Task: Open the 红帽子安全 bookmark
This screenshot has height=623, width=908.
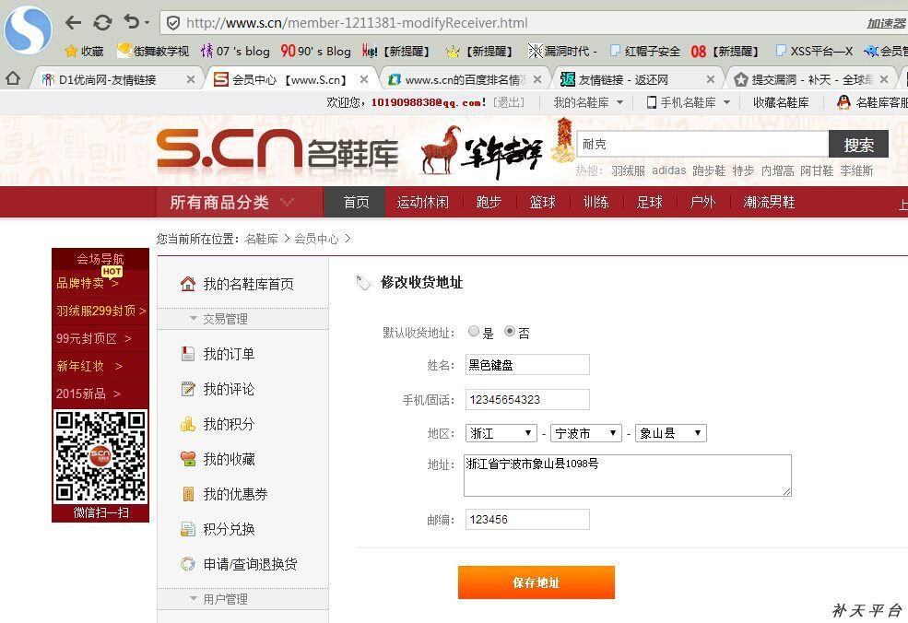Action: (x=645, y=51)
